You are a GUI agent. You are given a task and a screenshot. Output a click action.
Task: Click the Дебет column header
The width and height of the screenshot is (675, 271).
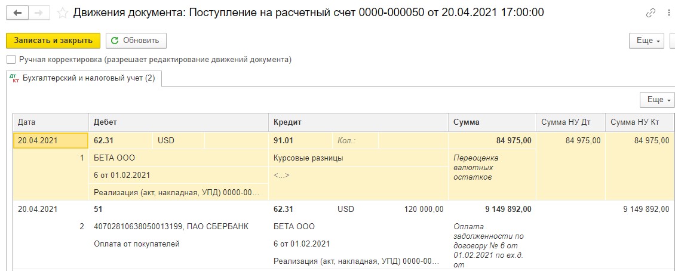(179, 122)
